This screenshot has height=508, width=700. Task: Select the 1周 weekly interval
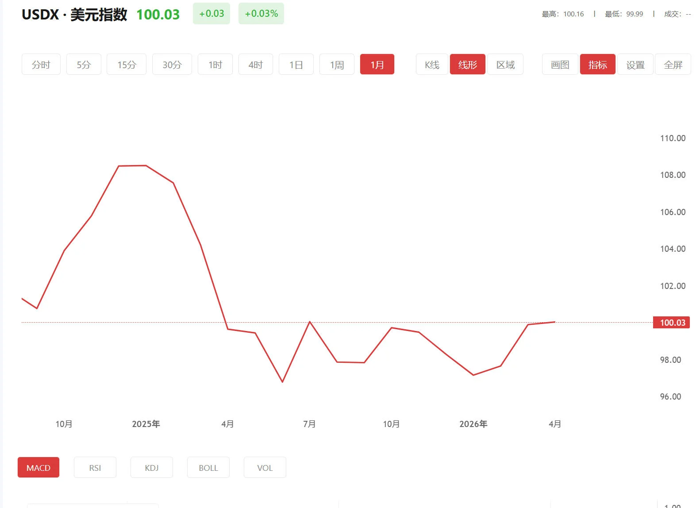click(337, 65)
